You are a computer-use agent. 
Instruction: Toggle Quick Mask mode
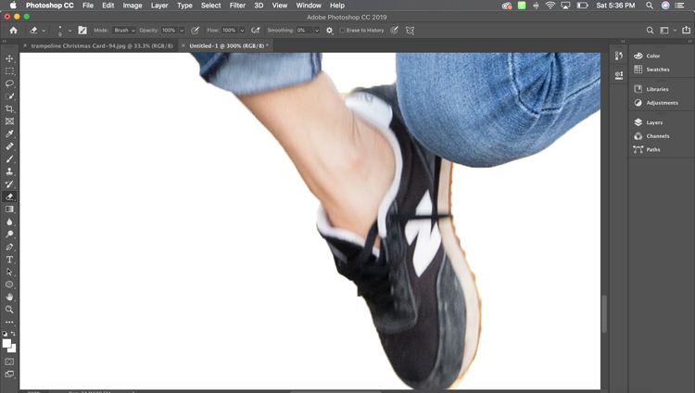point(9,362)
